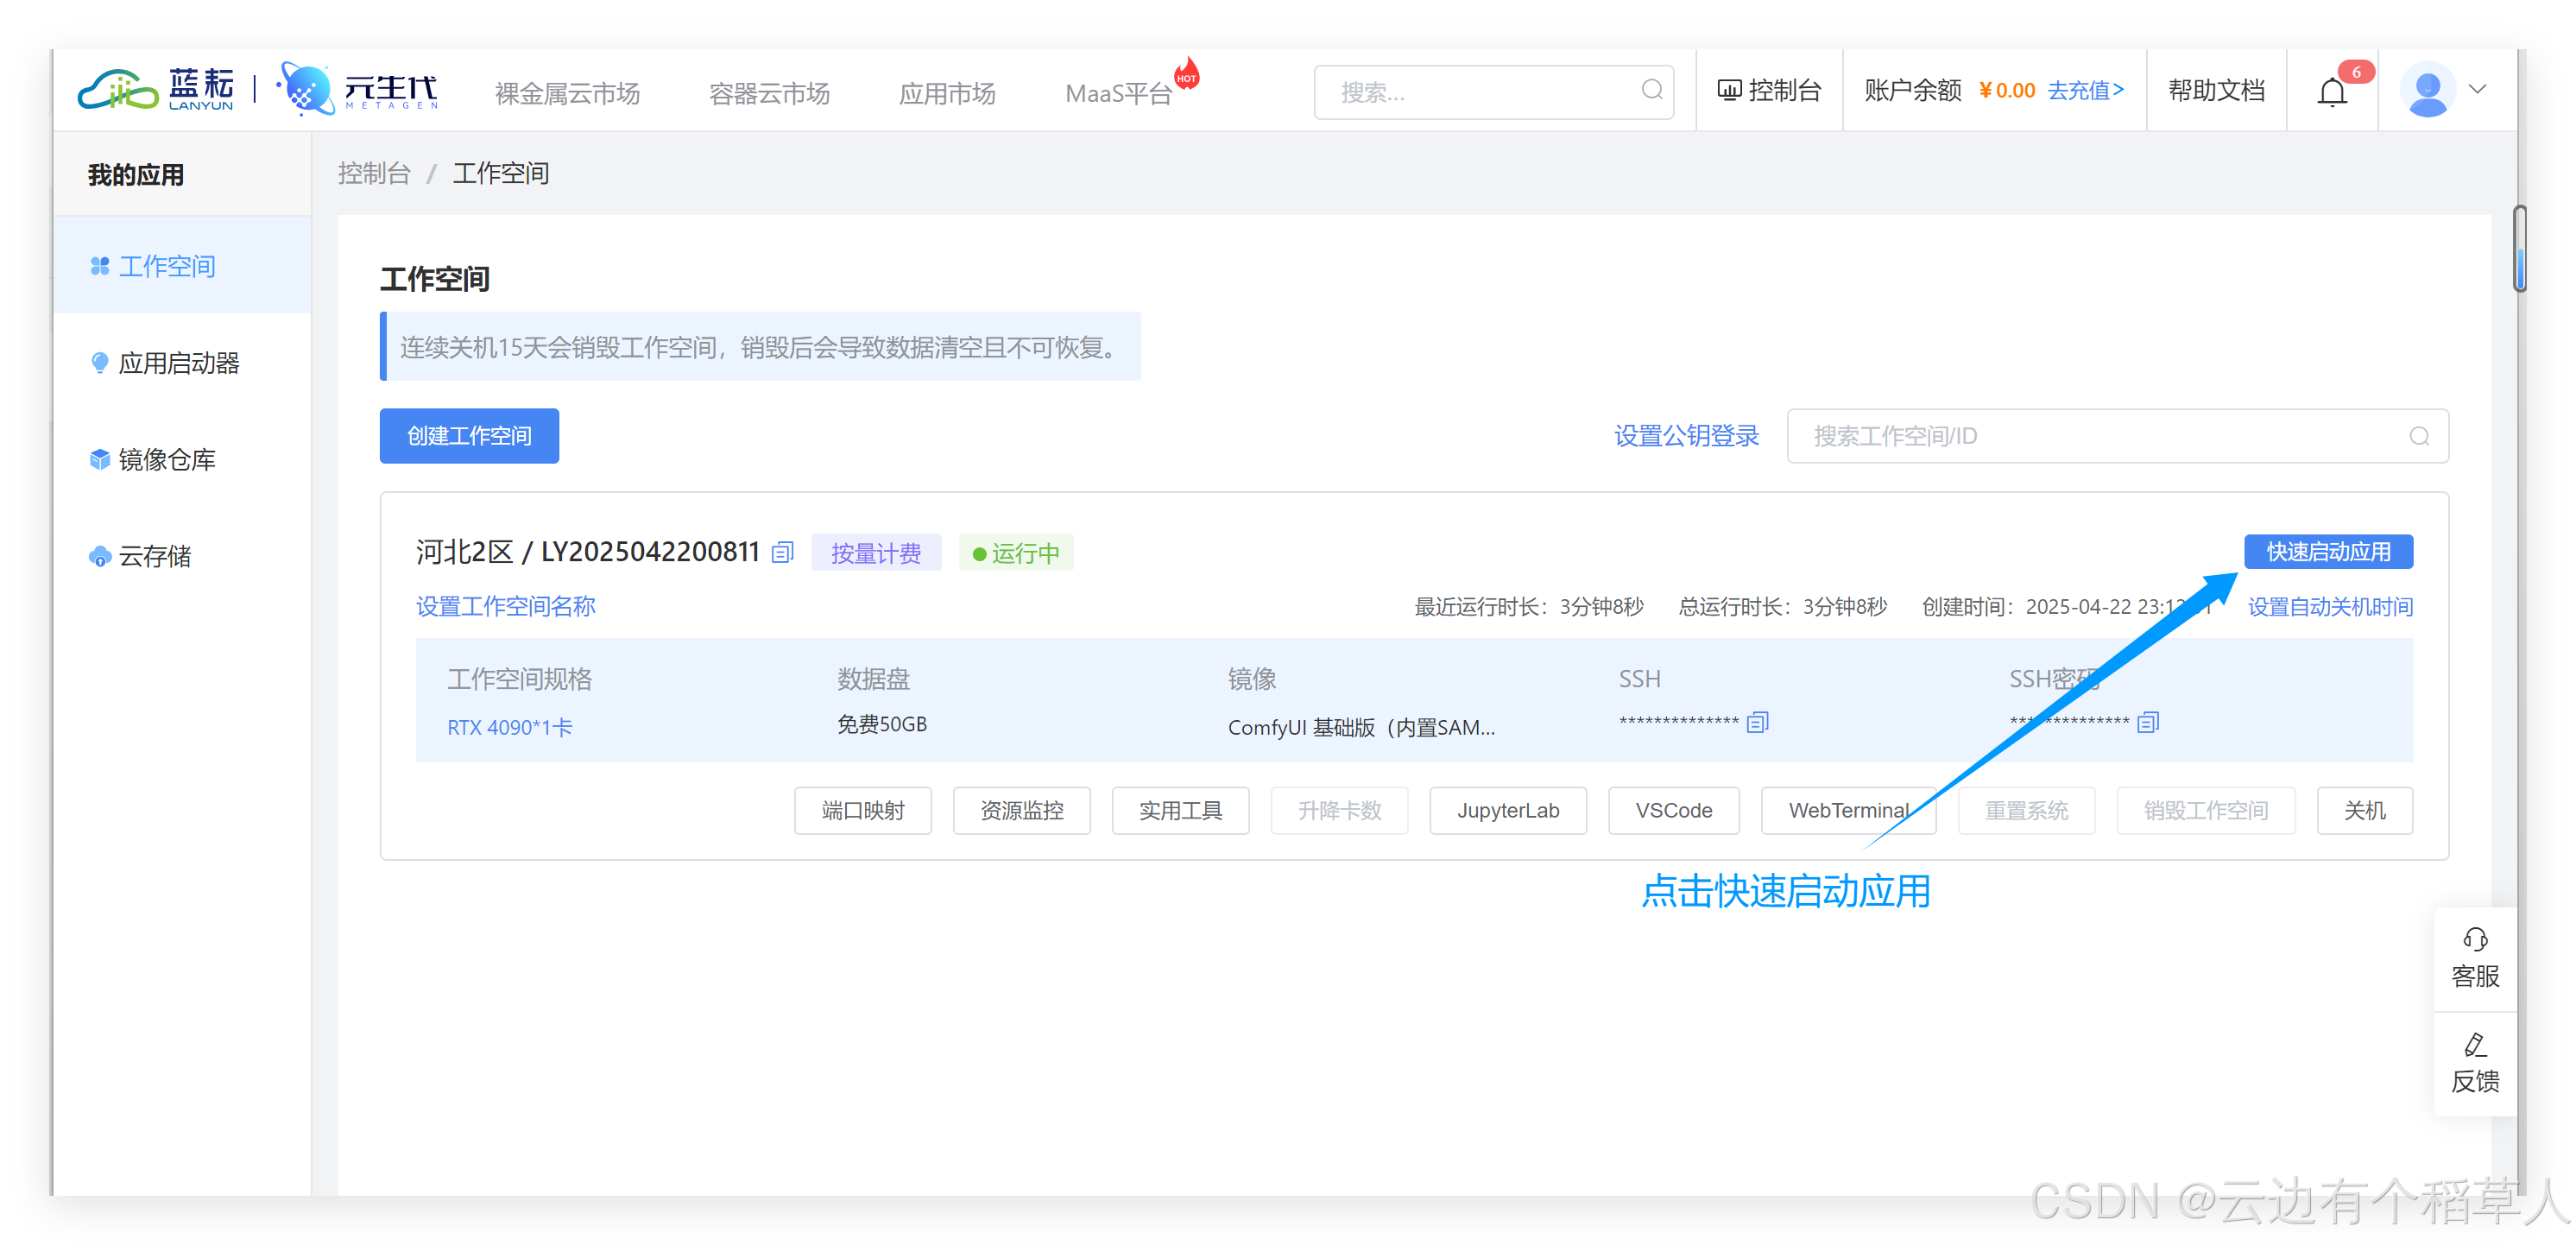Viewport: 2576px width, 1245px height.
Task: Open the user avatar menu
Action: (x=2427, y=90)
